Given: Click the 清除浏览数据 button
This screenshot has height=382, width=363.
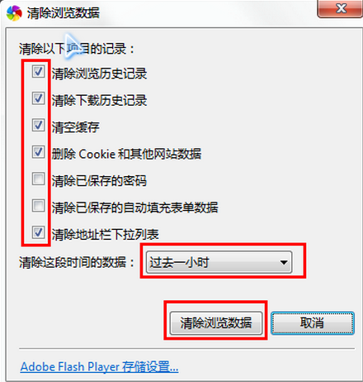Looking at the screenshot, I should click(x=216, y=323).
